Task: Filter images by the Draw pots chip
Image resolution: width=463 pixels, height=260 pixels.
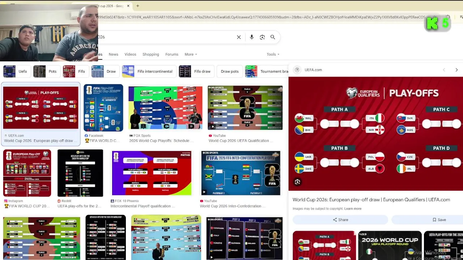Action: click(x=229, y=71)
